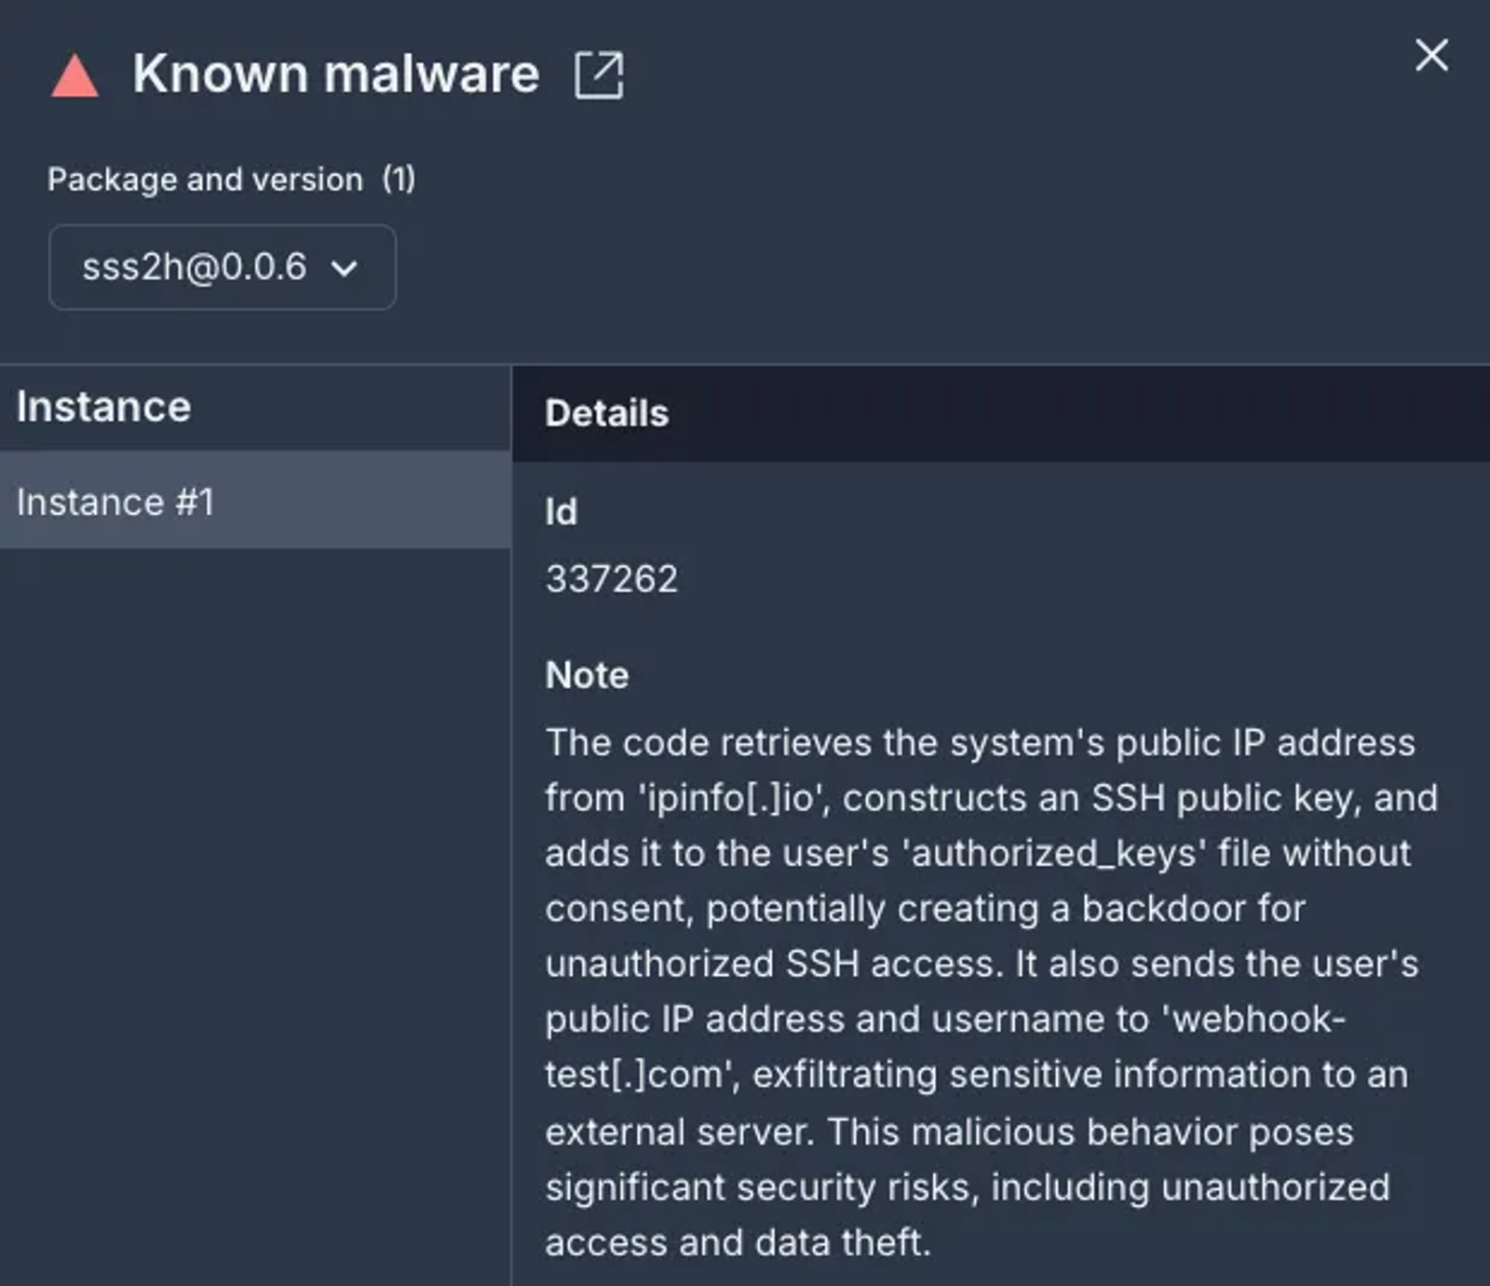
Task: Click the Instance column header
Action: coord(103,407)
